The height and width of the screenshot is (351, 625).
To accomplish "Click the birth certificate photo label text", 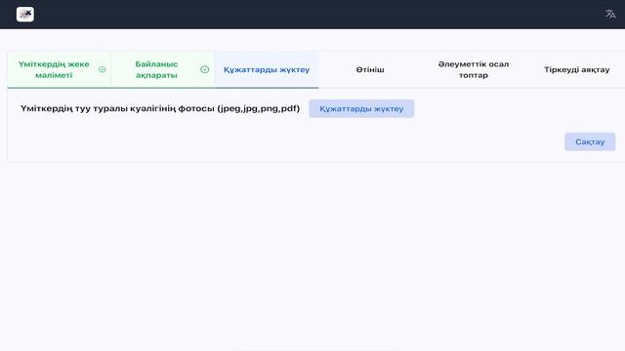I will coord(160,108).
